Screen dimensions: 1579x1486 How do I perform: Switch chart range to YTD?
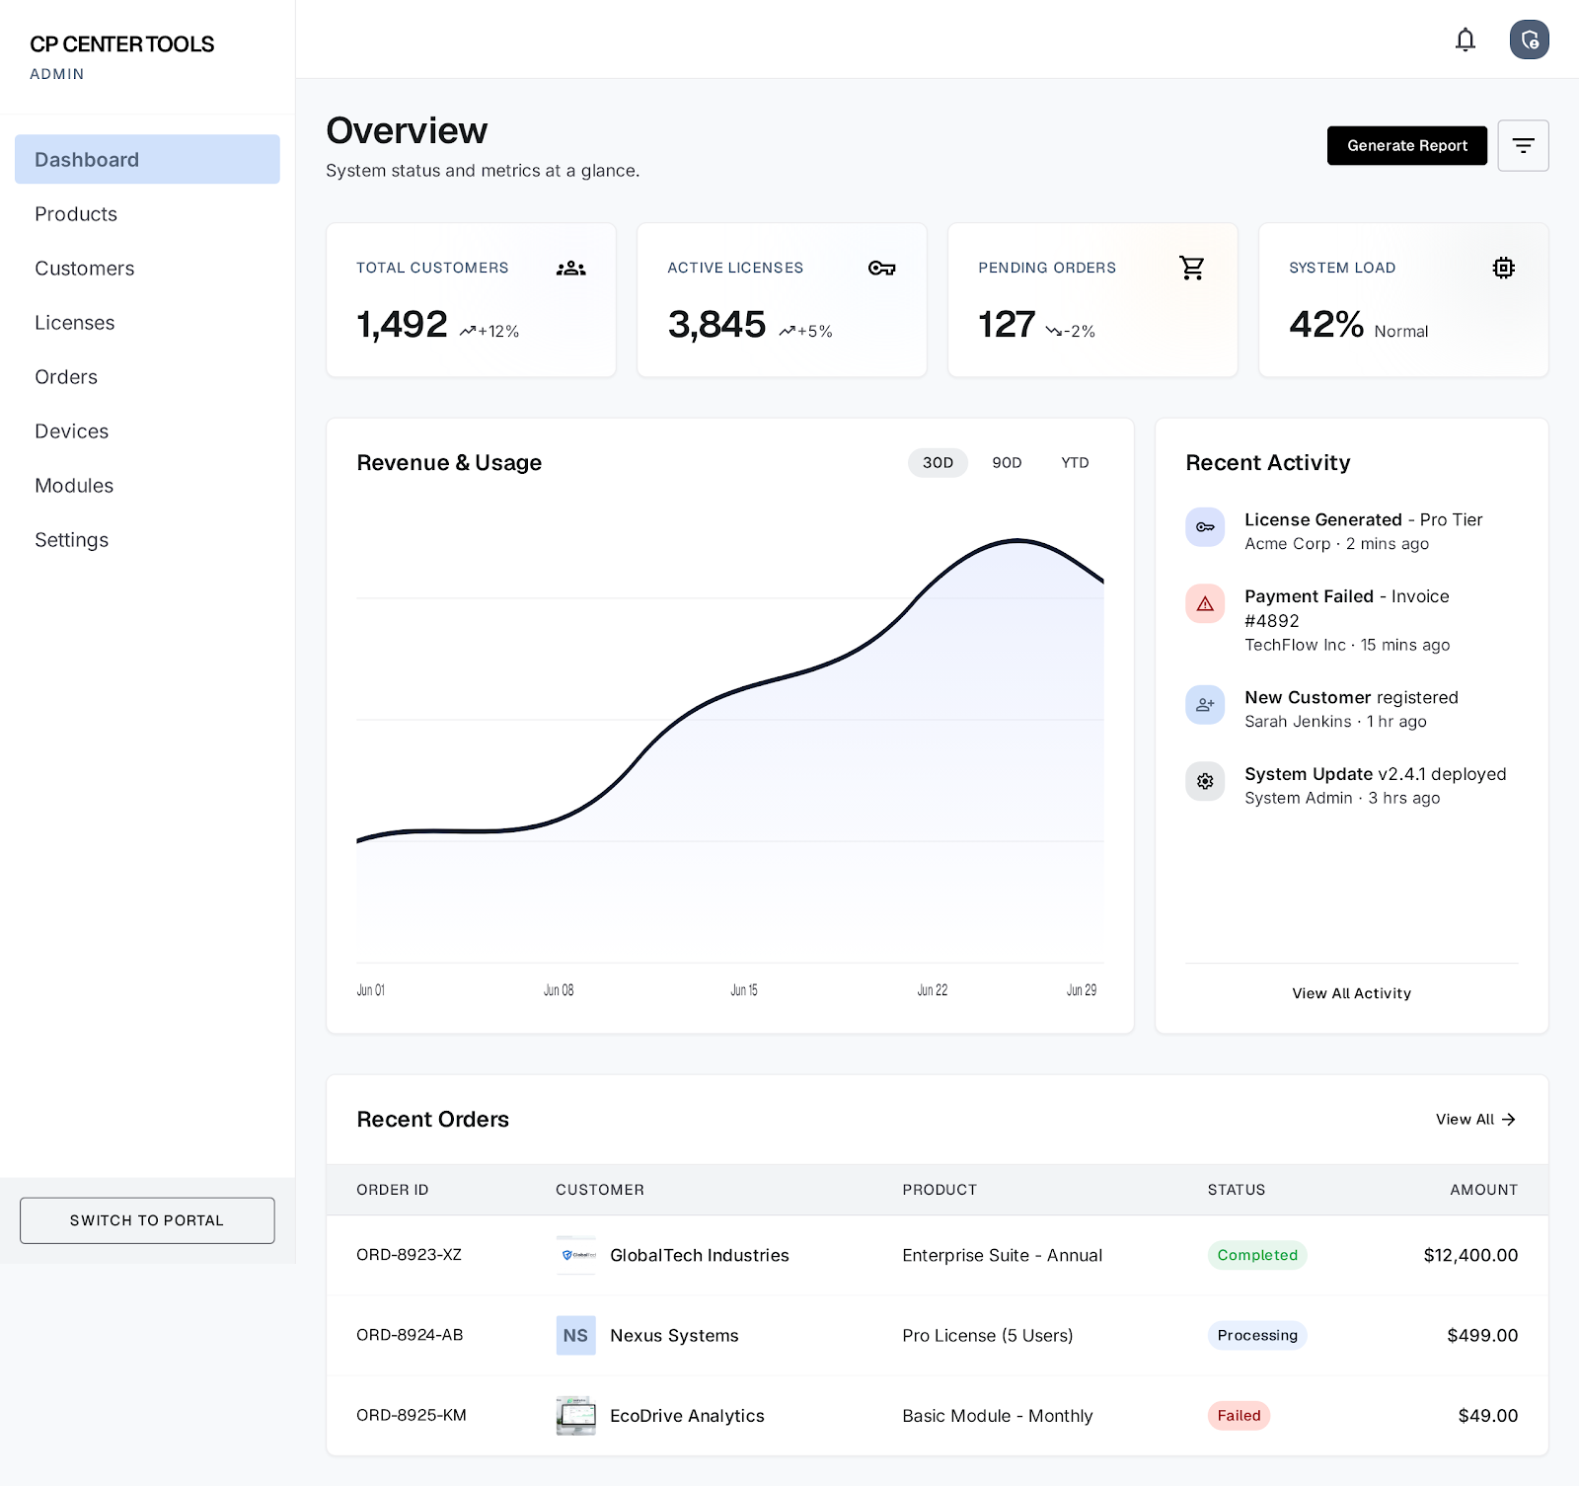coord(1075,463)
